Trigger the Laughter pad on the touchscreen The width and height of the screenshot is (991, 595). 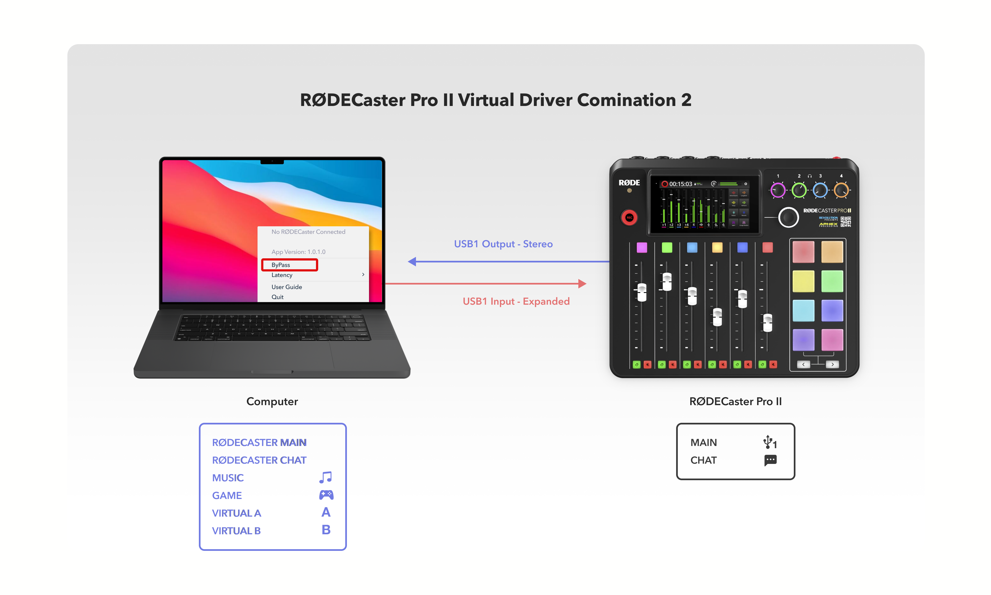[x=744, y=193]
